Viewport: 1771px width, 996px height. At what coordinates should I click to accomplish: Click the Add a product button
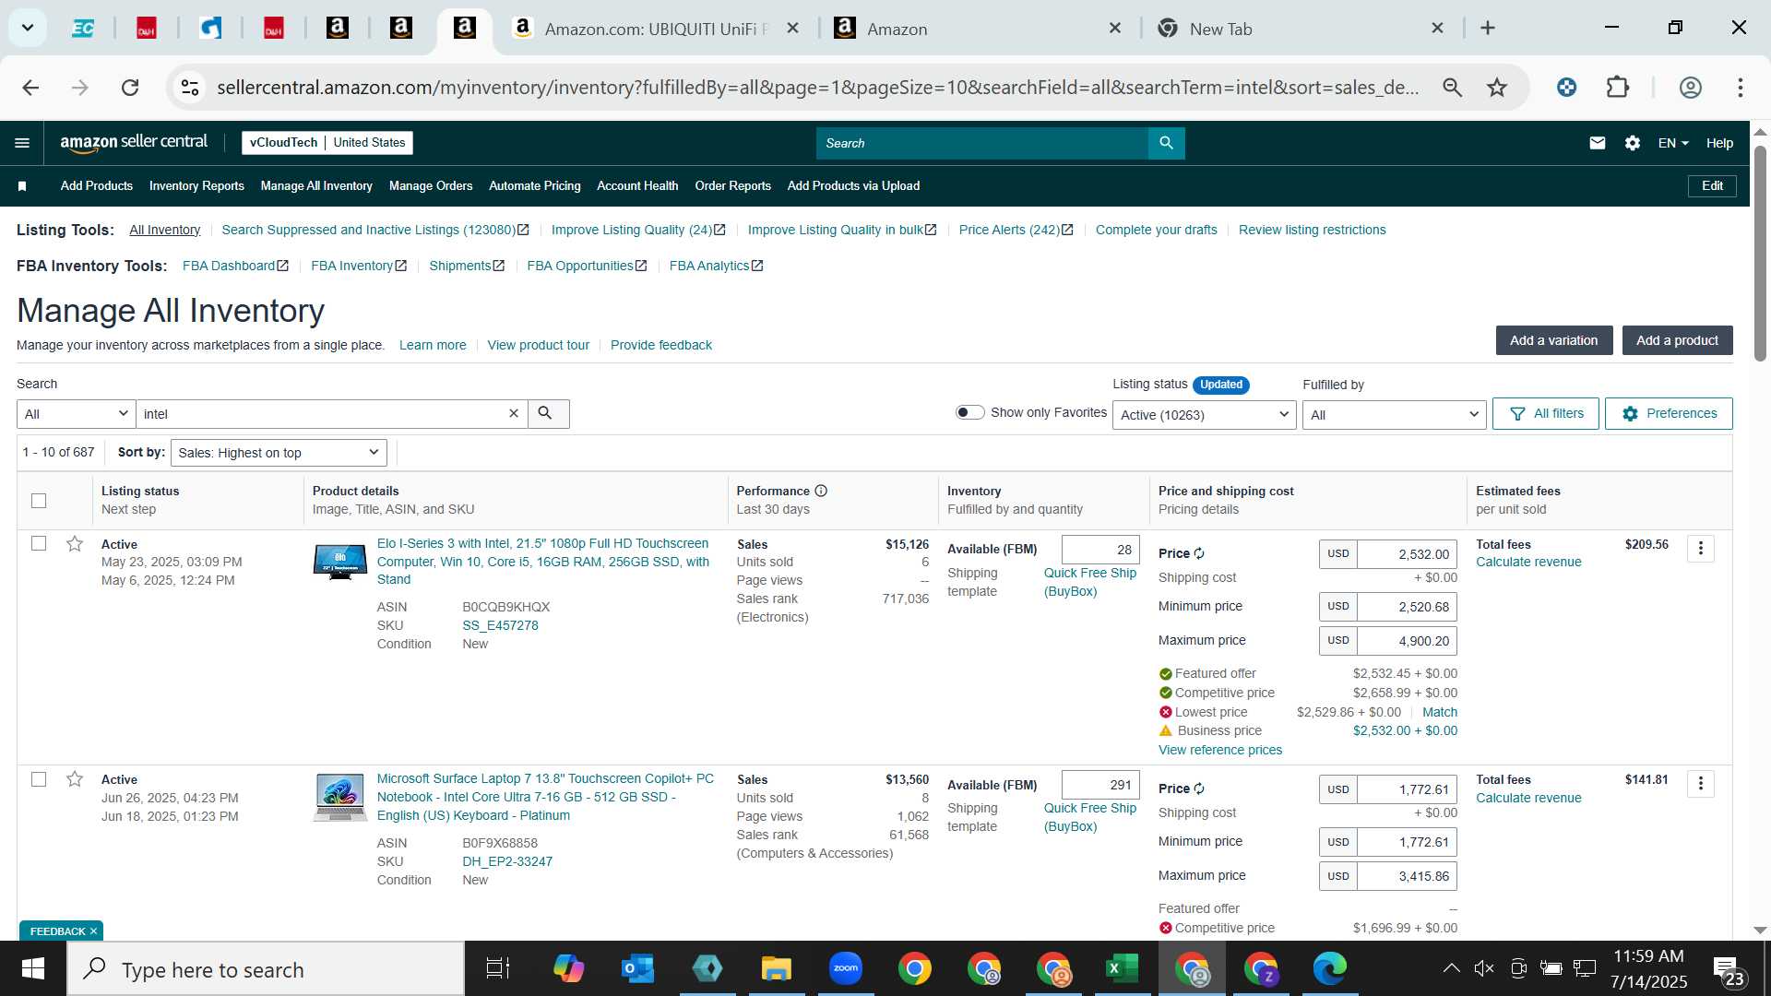click(1678, 340)
